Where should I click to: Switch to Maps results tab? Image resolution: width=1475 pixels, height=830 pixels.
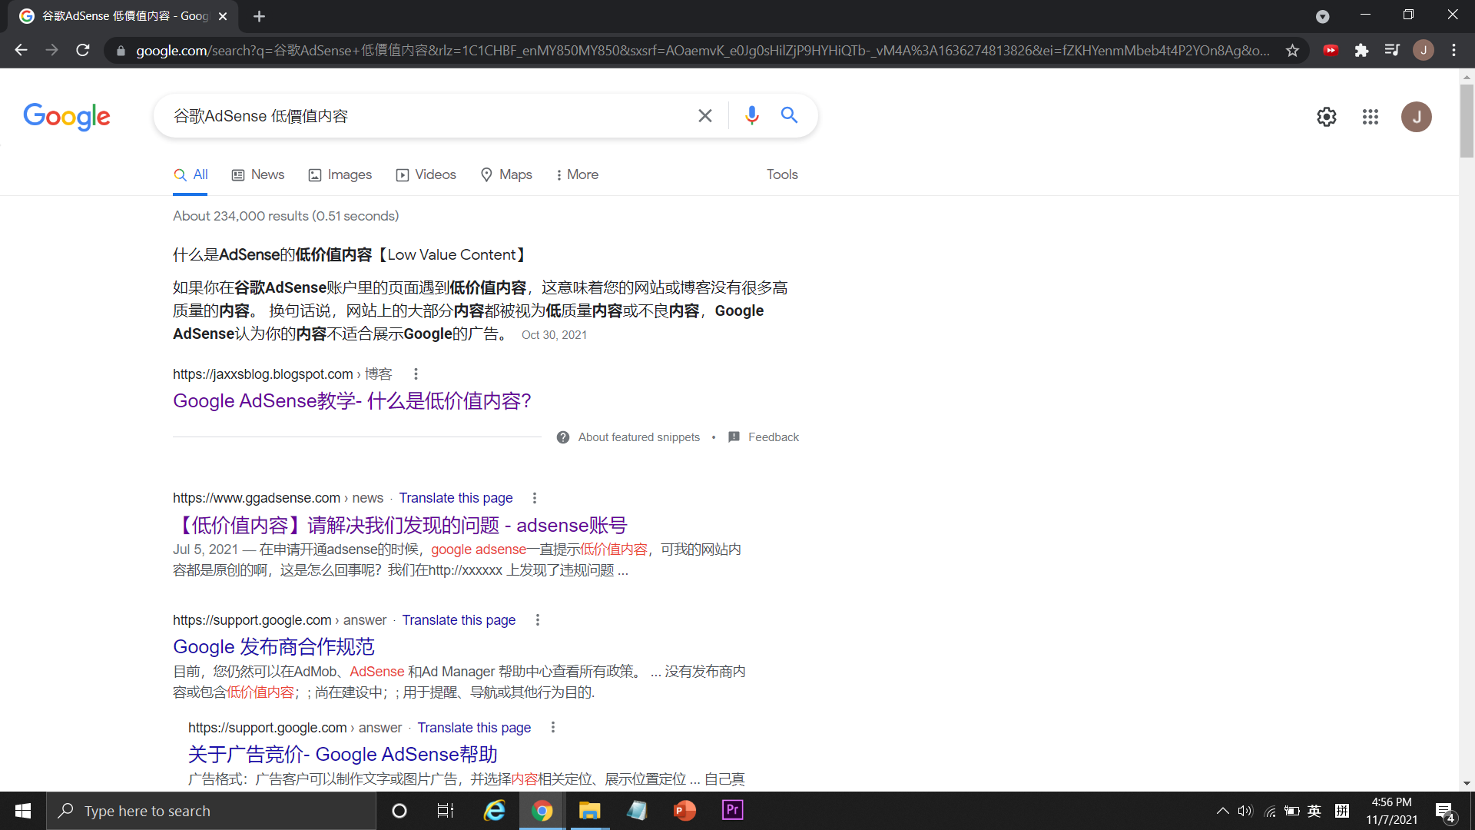click(x=506, y=175)
